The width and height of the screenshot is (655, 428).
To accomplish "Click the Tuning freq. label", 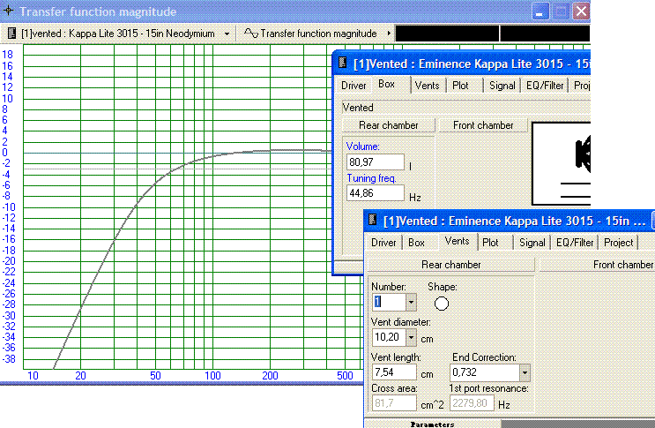I will [371, 178].
